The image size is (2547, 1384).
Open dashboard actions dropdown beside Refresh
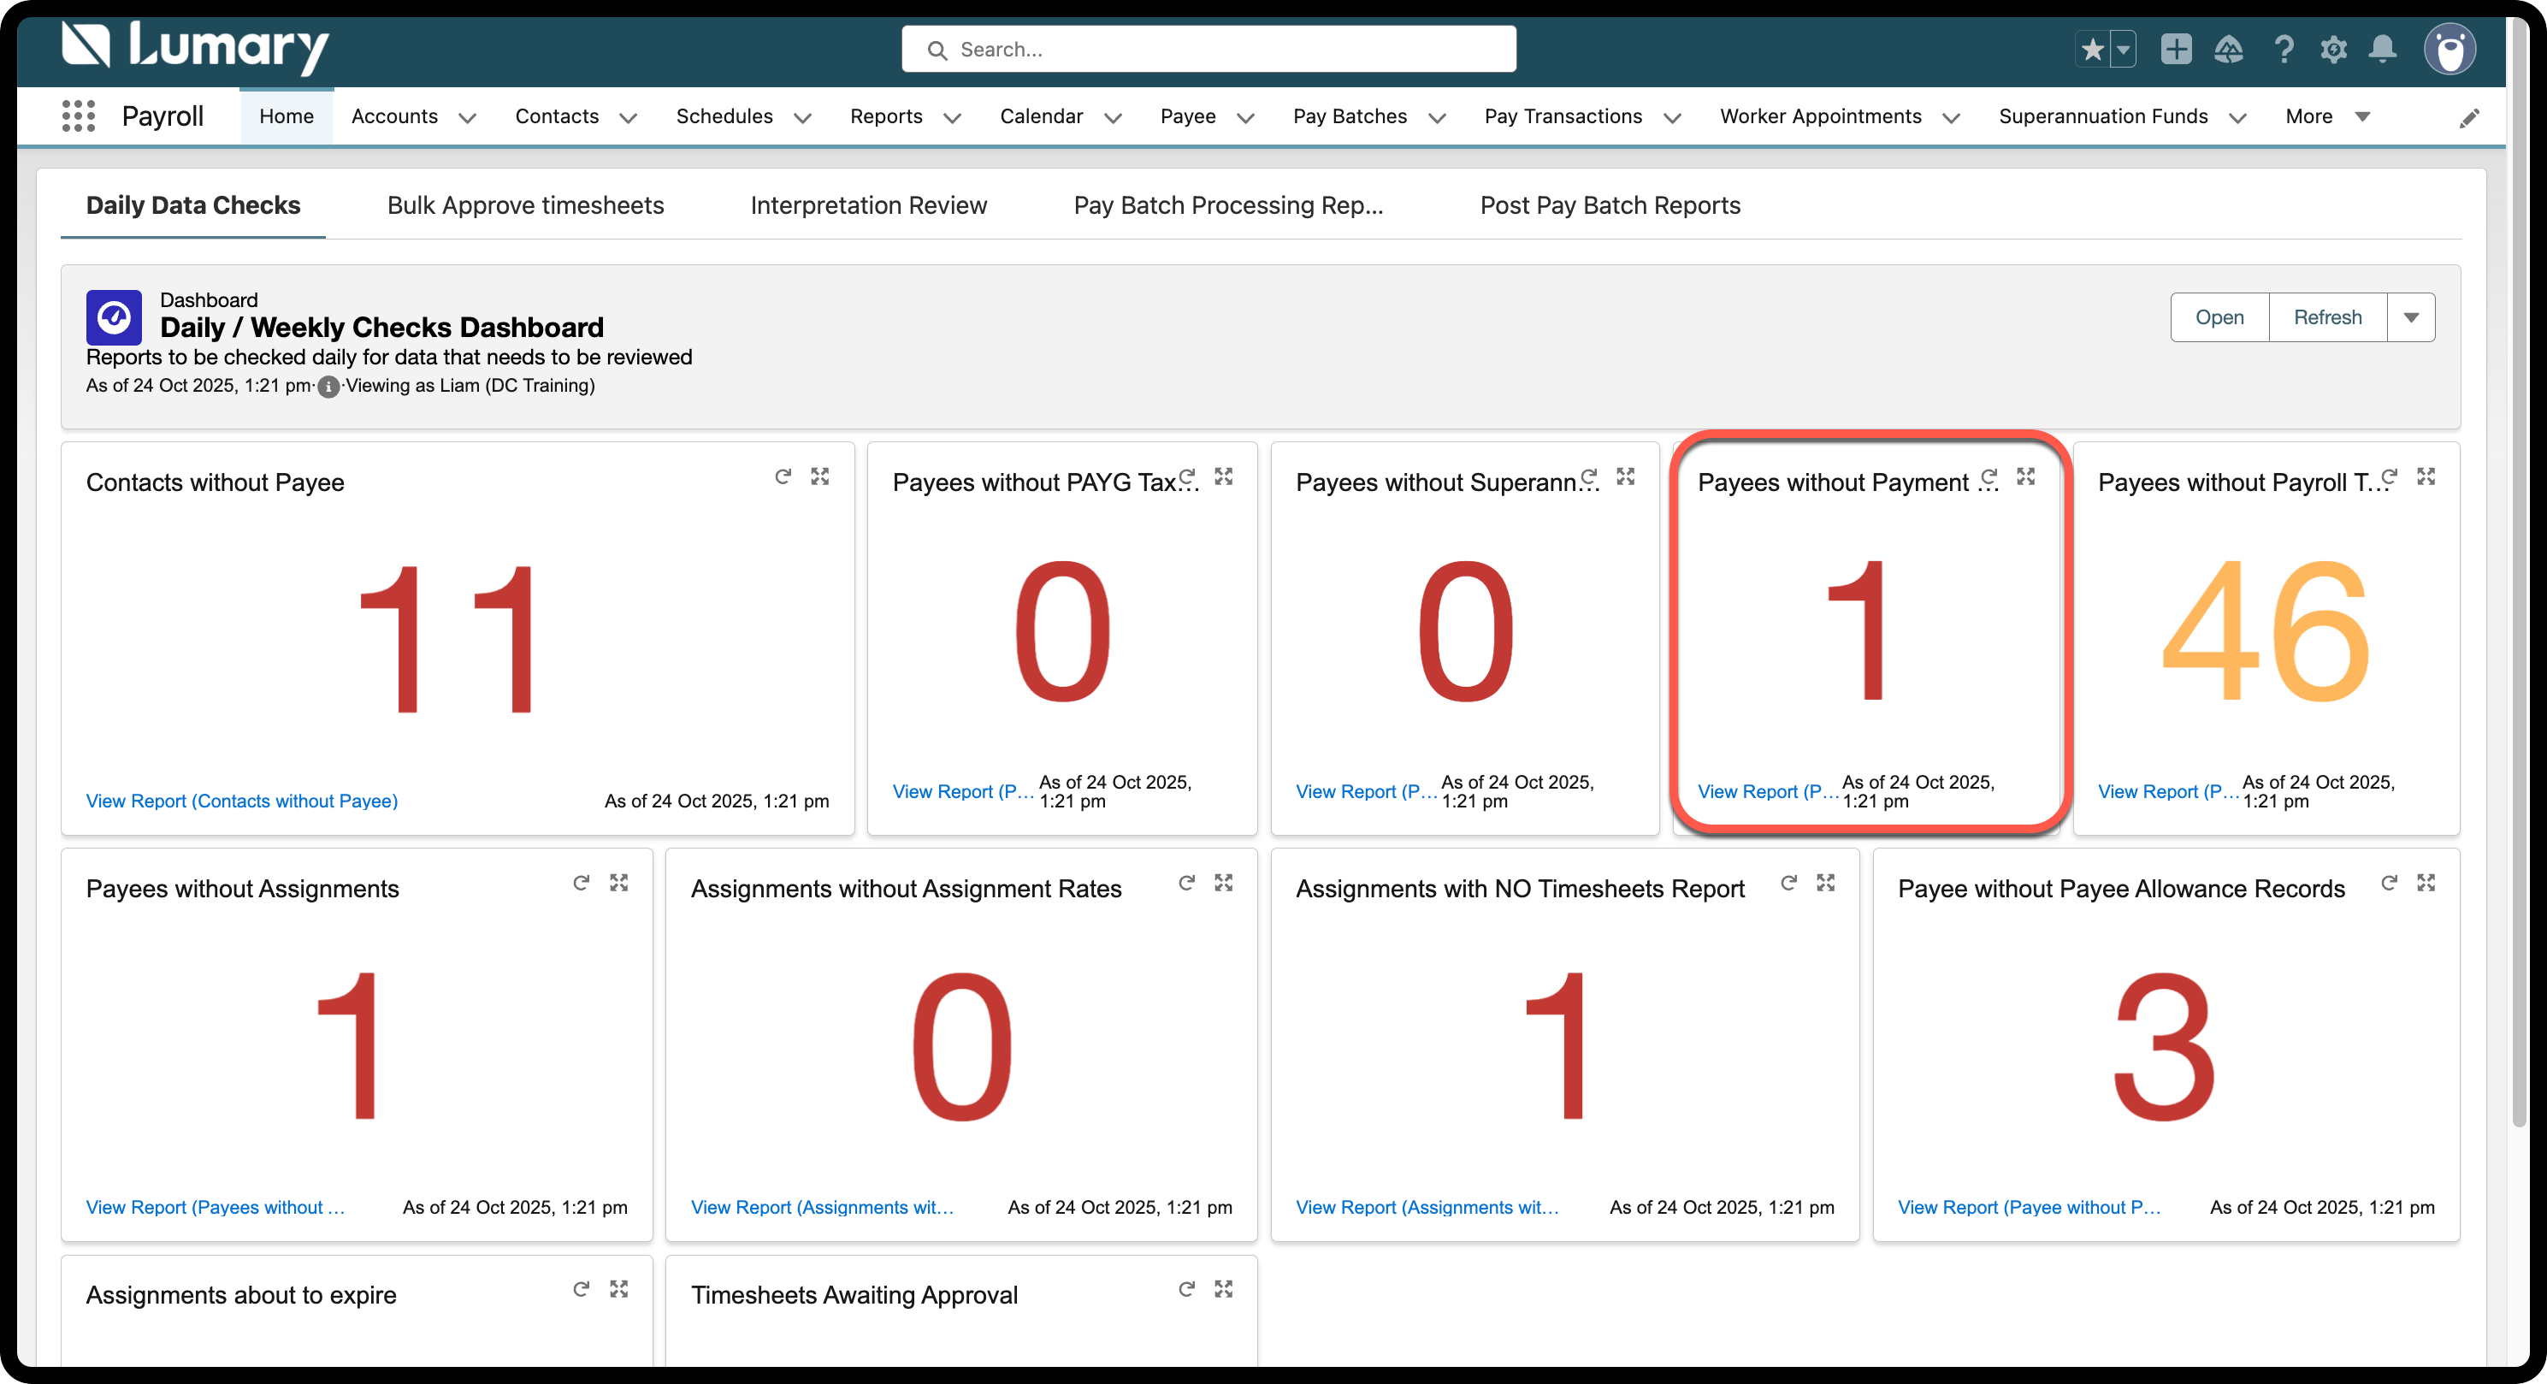click(2410, 317)
